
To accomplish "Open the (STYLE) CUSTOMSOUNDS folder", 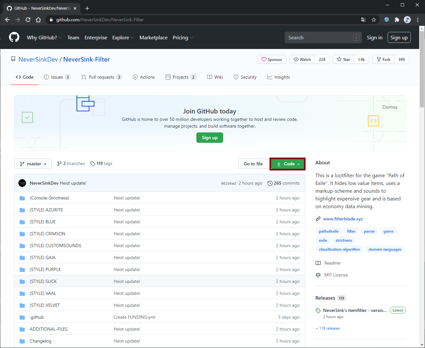I will pos(55,246).
